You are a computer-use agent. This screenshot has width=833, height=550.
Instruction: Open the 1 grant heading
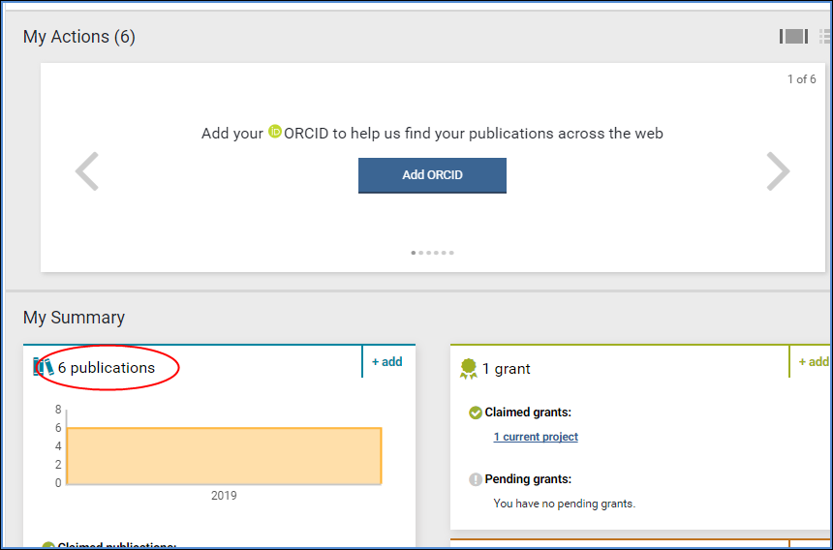tap(506, 369)
